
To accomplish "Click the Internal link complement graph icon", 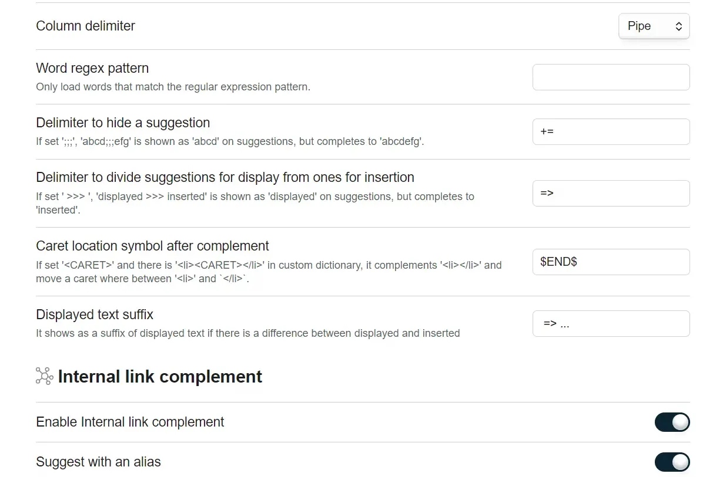I will [x=45, y=376].
